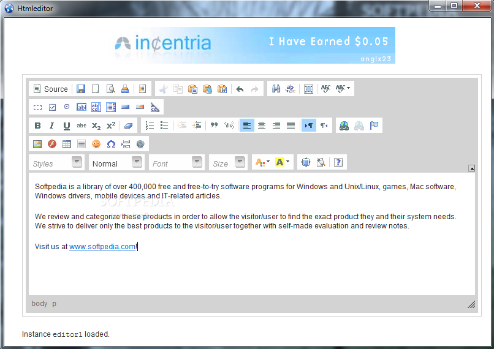Insert a Flash object
The height and width of the screenshot is (349, 494).
52,144
